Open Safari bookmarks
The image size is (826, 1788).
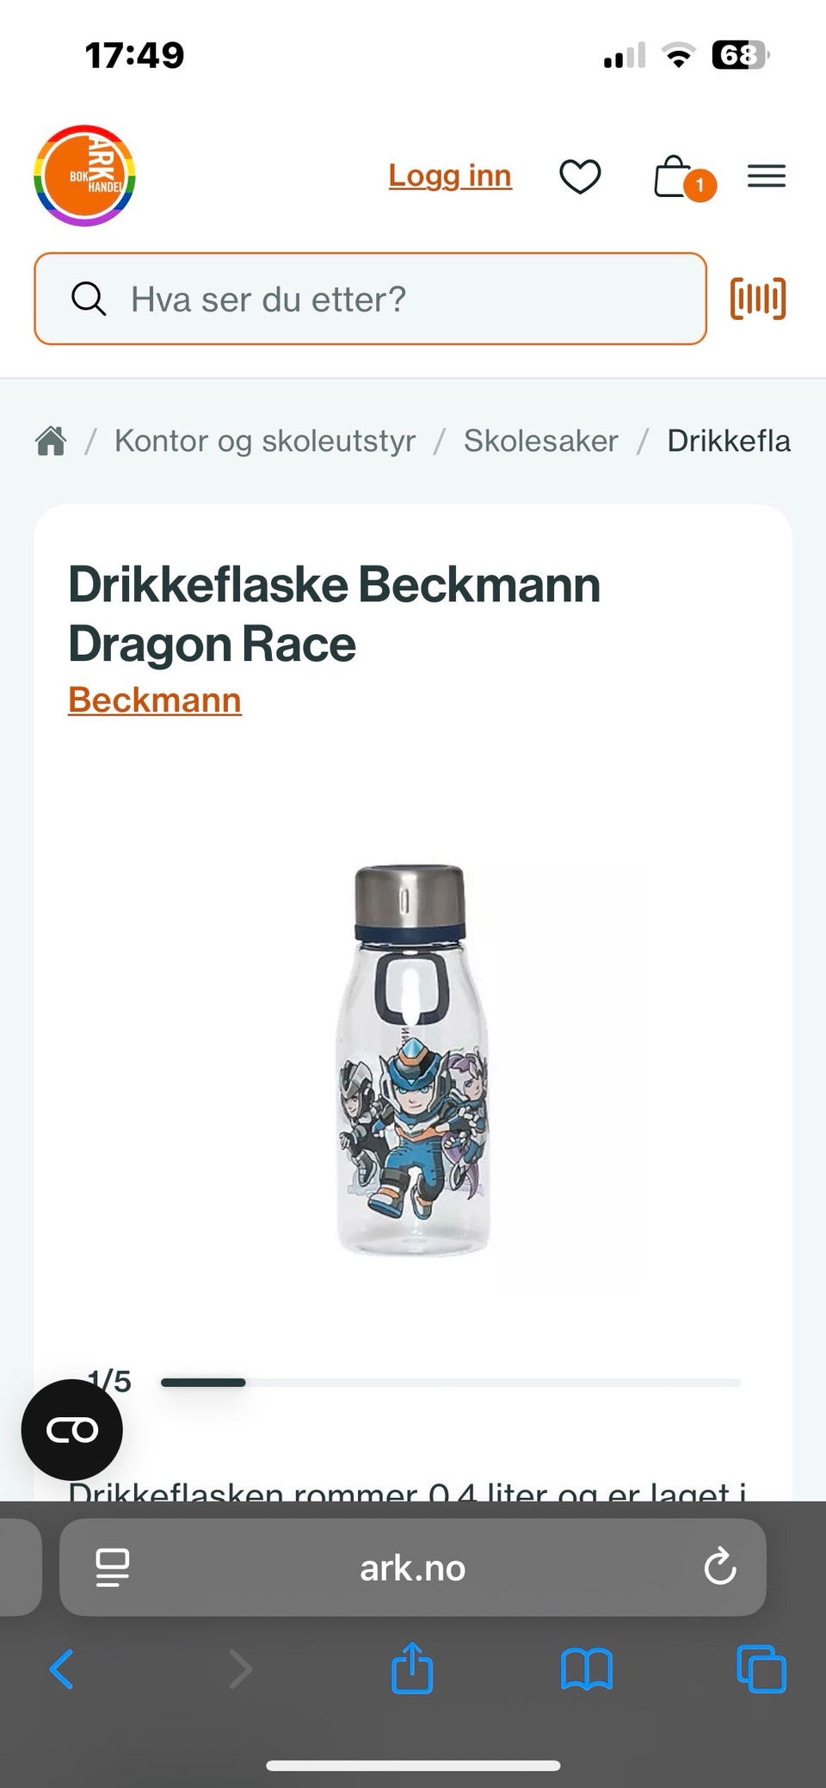587,1669
